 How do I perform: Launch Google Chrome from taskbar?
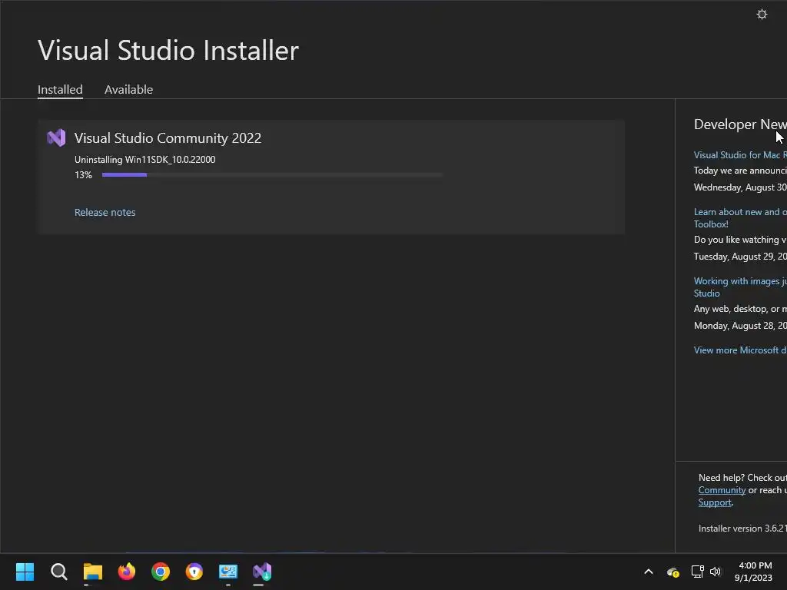pos(161,572)
